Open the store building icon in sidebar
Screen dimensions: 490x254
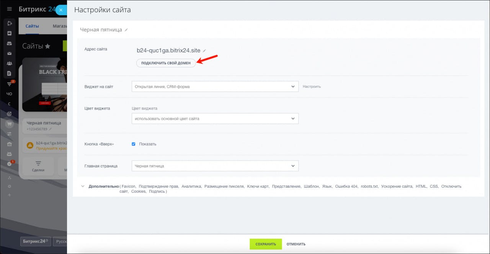click(x=10, y=144)
